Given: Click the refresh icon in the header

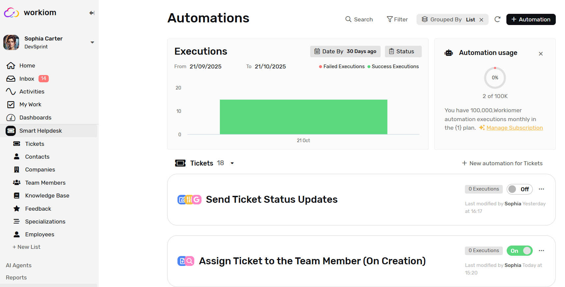Looking at the screenshot, I should [497, 19].
